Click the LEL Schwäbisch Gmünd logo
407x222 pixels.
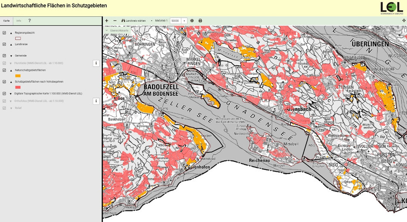pyautogui.click(x=391, y=8)
